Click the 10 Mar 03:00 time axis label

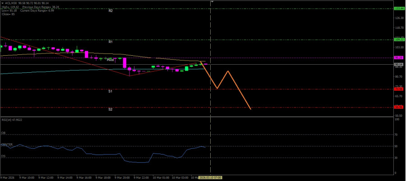180,178
